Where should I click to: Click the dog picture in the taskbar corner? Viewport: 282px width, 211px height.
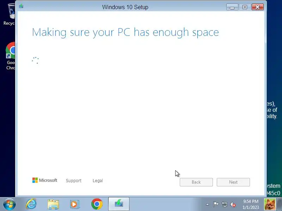(x=270, y=204)
